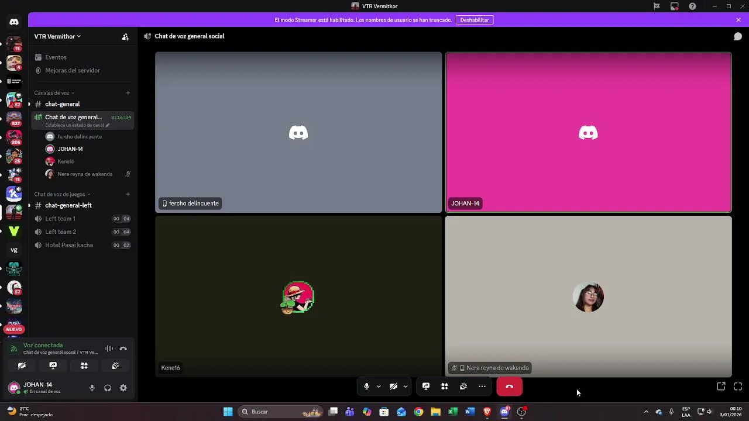Share your screen from the call toolbar
The width and height of the screenshot is (749, 421).
426,387
